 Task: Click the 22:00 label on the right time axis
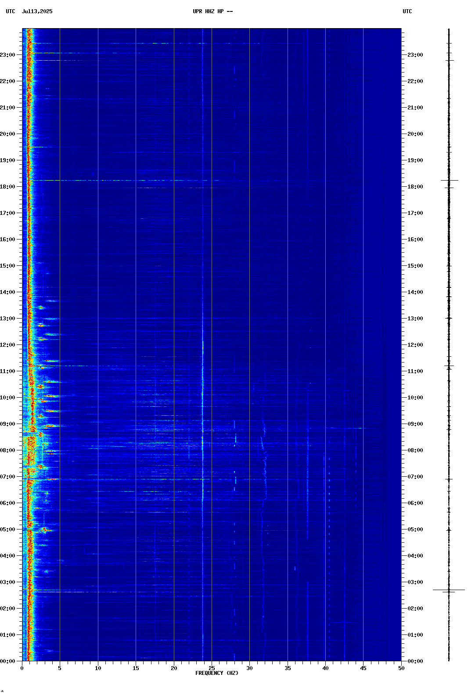tap(415, 81)
